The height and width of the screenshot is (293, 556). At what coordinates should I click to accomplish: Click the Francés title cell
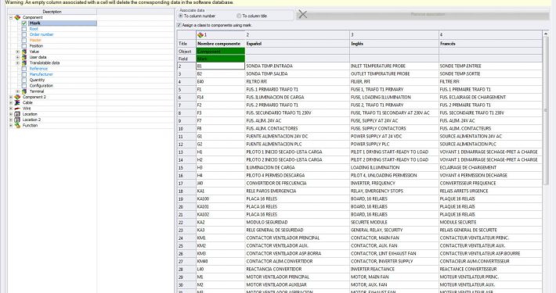[490, 44]
